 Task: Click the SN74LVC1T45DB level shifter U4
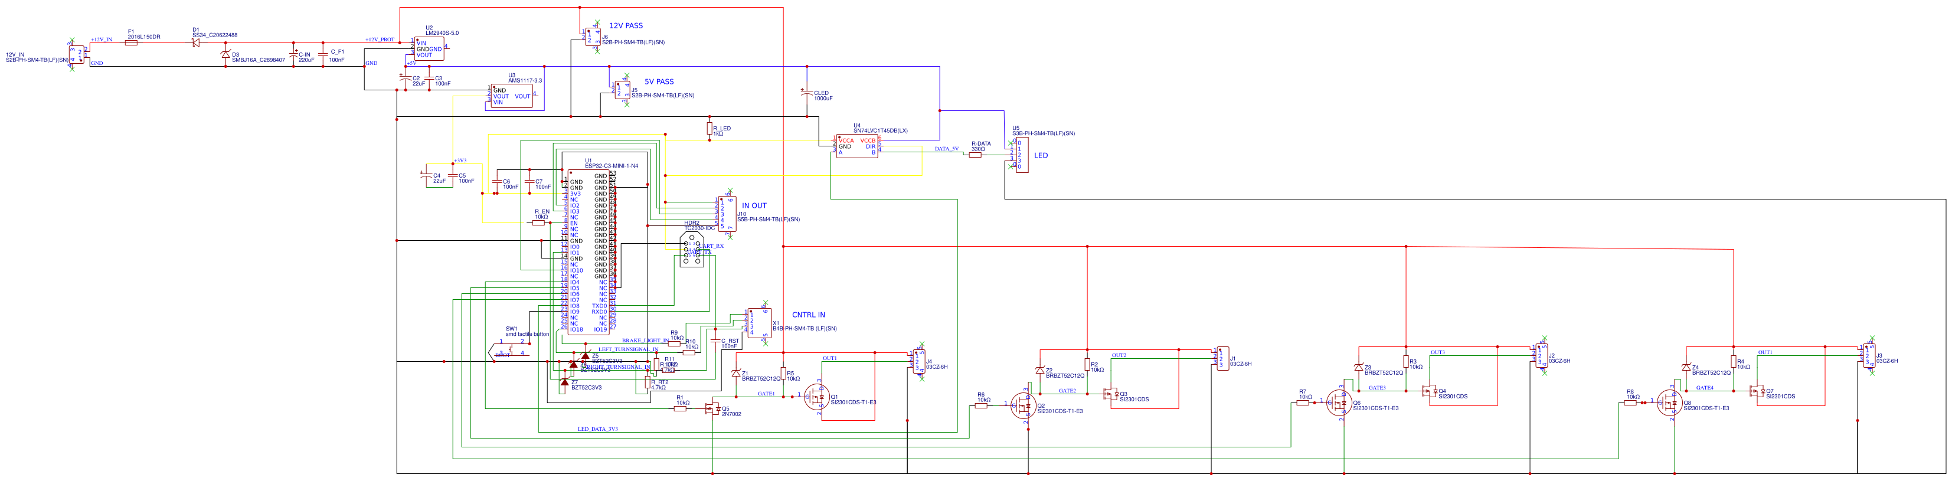coord(857,146)
